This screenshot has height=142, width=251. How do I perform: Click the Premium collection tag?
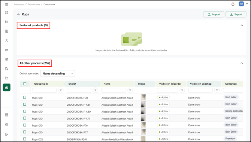point(230,139)
